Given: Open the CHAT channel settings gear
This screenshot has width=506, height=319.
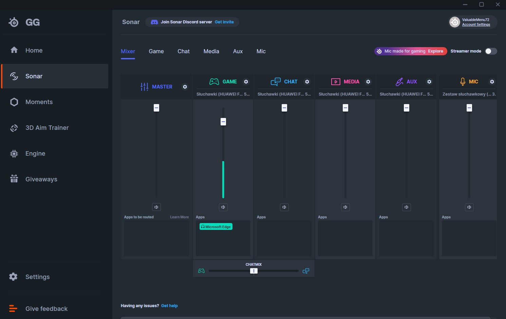Looking at the screenshot, I should [307, 82].
